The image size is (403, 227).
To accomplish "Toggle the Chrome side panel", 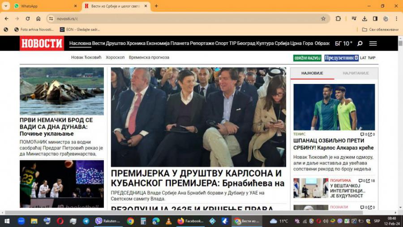I will coord(375,18).
